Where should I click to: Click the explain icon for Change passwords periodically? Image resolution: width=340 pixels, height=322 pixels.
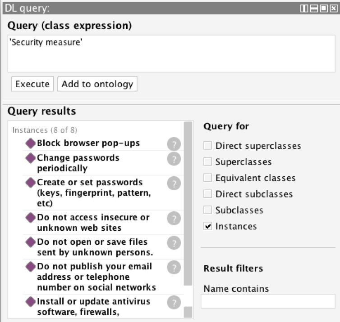pos(174,159)
